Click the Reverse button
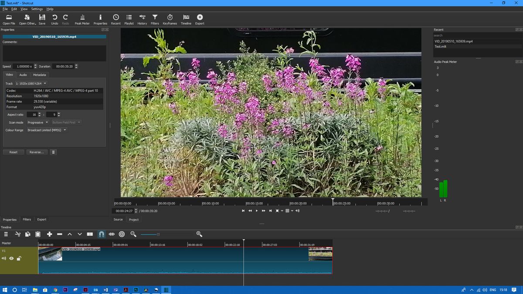Image resolution: width=523 pixels, height=294 pixels. coord(37,152)
